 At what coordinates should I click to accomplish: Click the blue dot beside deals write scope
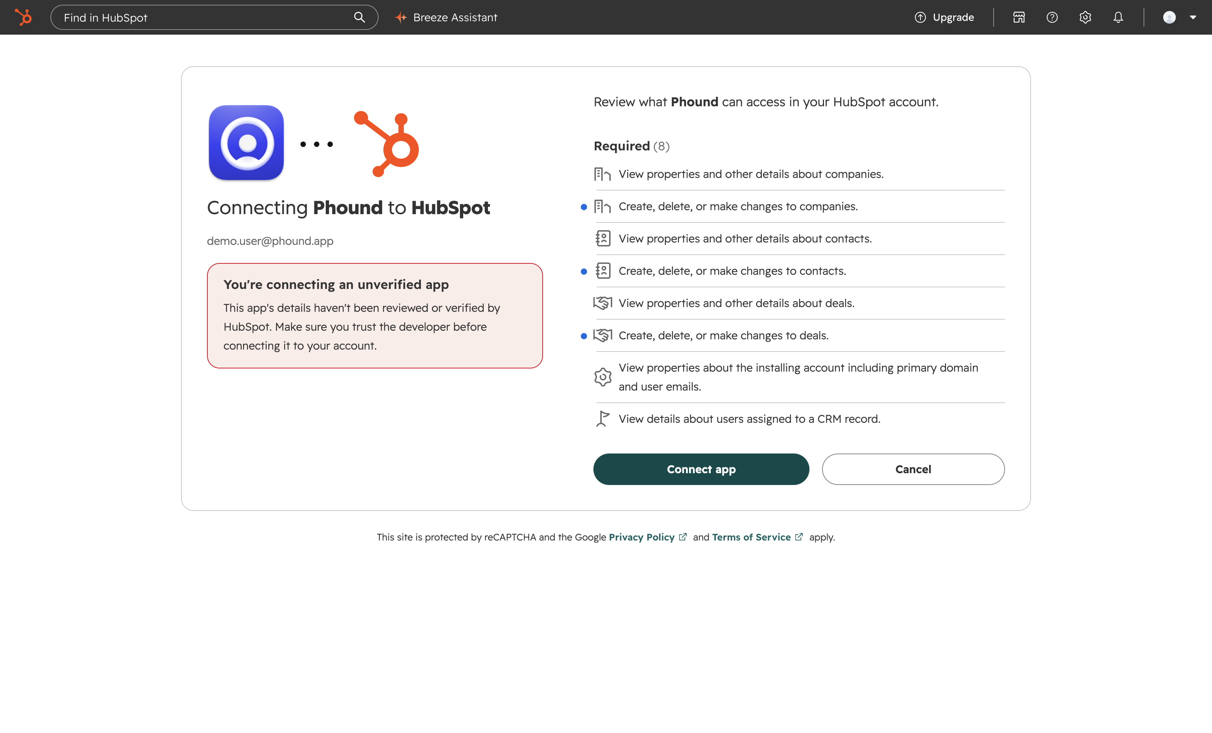click(584, 336)
